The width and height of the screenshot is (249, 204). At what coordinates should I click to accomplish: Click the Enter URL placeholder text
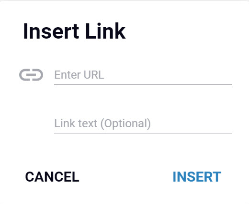[x=79, y=75]
